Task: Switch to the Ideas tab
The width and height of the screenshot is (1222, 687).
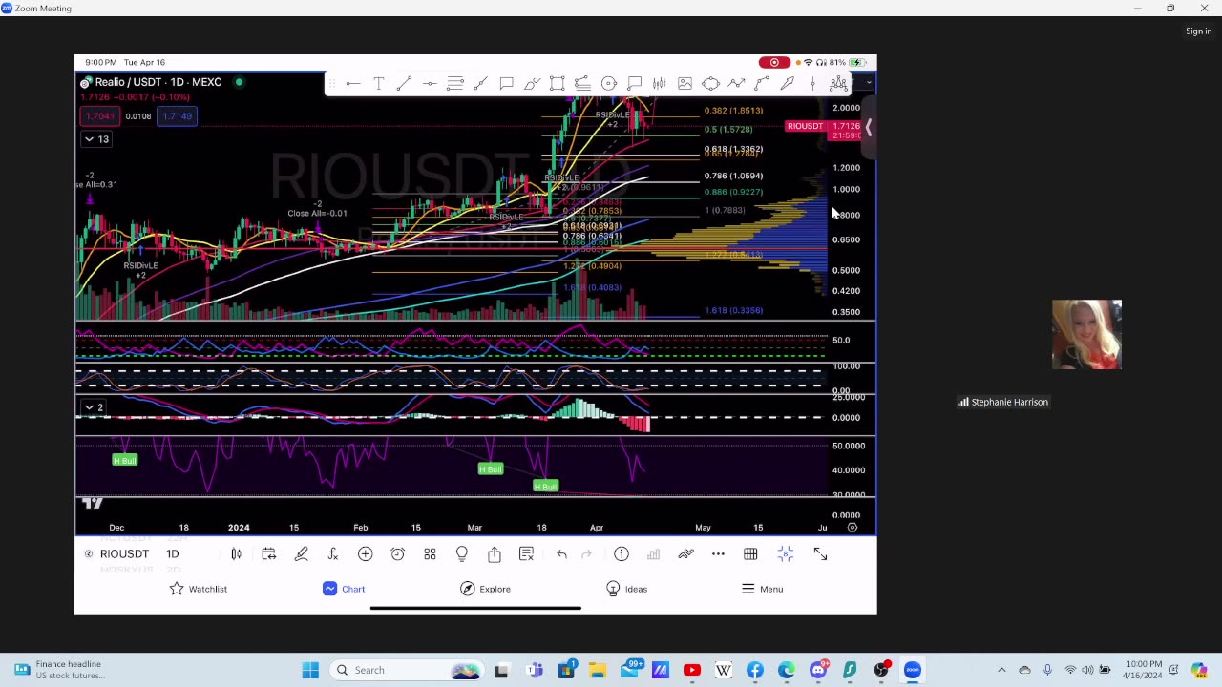Action: [627, 589]
